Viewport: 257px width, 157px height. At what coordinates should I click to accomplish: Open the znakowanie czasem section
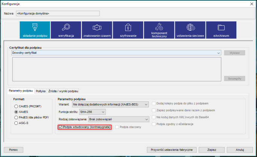click(x=97, y=30)
